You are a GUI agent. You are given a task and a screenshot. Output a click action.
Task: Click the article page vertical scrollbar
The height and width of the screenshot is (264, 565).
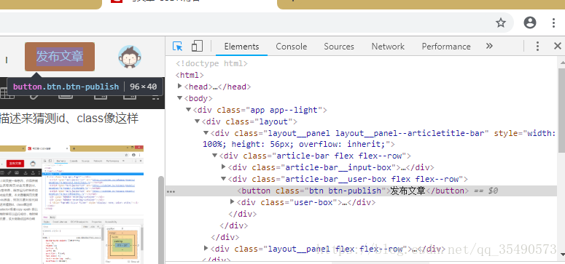[161, 220]
